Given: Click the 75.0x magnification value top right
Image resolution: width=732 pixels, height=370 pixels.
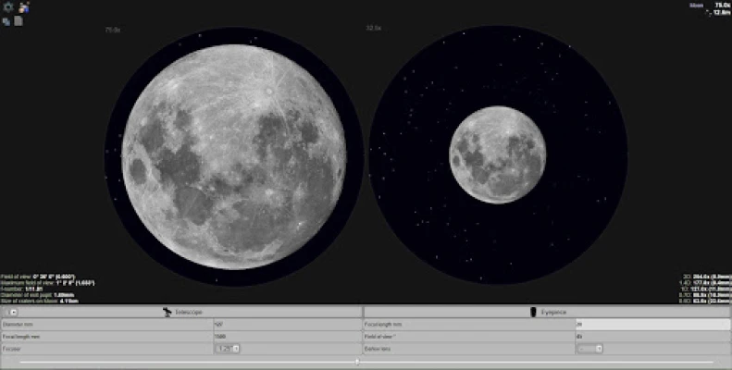Looking at the screenshot, I should click(722, 6).
